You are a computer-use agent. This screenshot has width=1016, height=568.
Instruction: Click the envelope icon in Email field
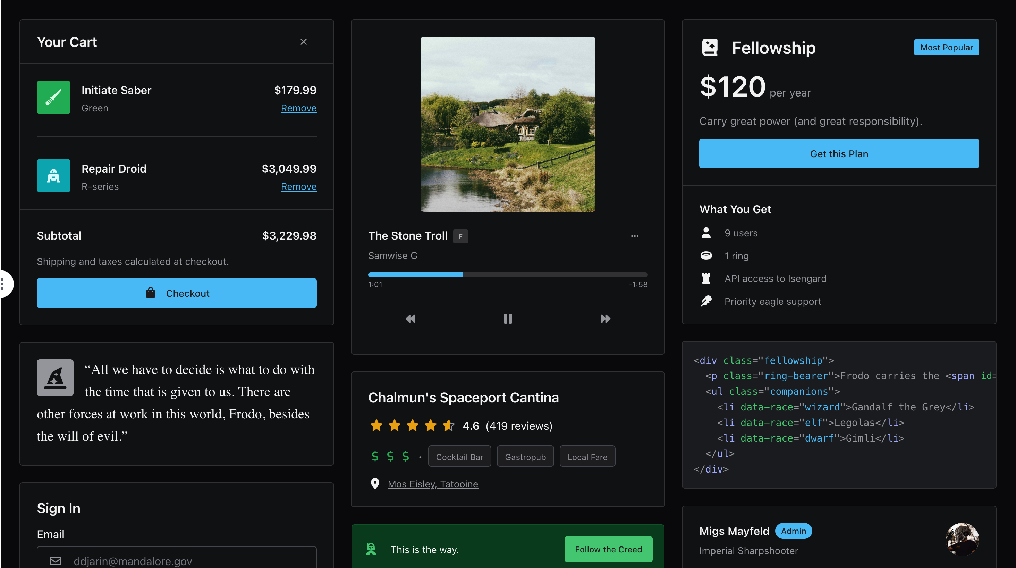click(56, 561)
